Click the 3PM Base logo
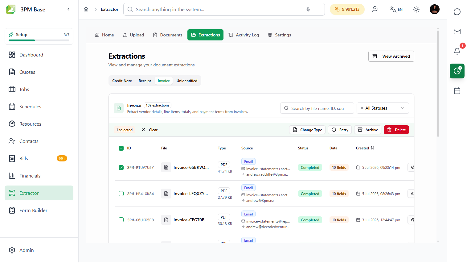The image size is (467, 263). [11, 9]
